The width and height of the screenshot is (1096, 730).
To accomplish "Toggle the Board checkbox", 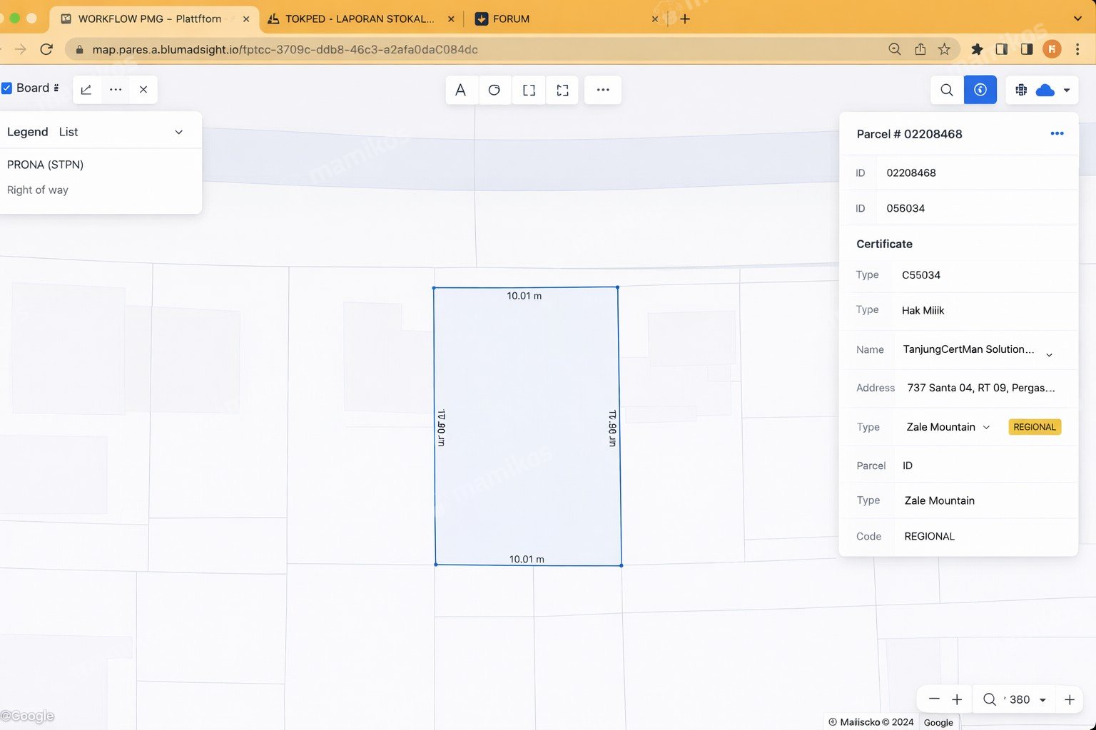I will (x=6, y=88).
